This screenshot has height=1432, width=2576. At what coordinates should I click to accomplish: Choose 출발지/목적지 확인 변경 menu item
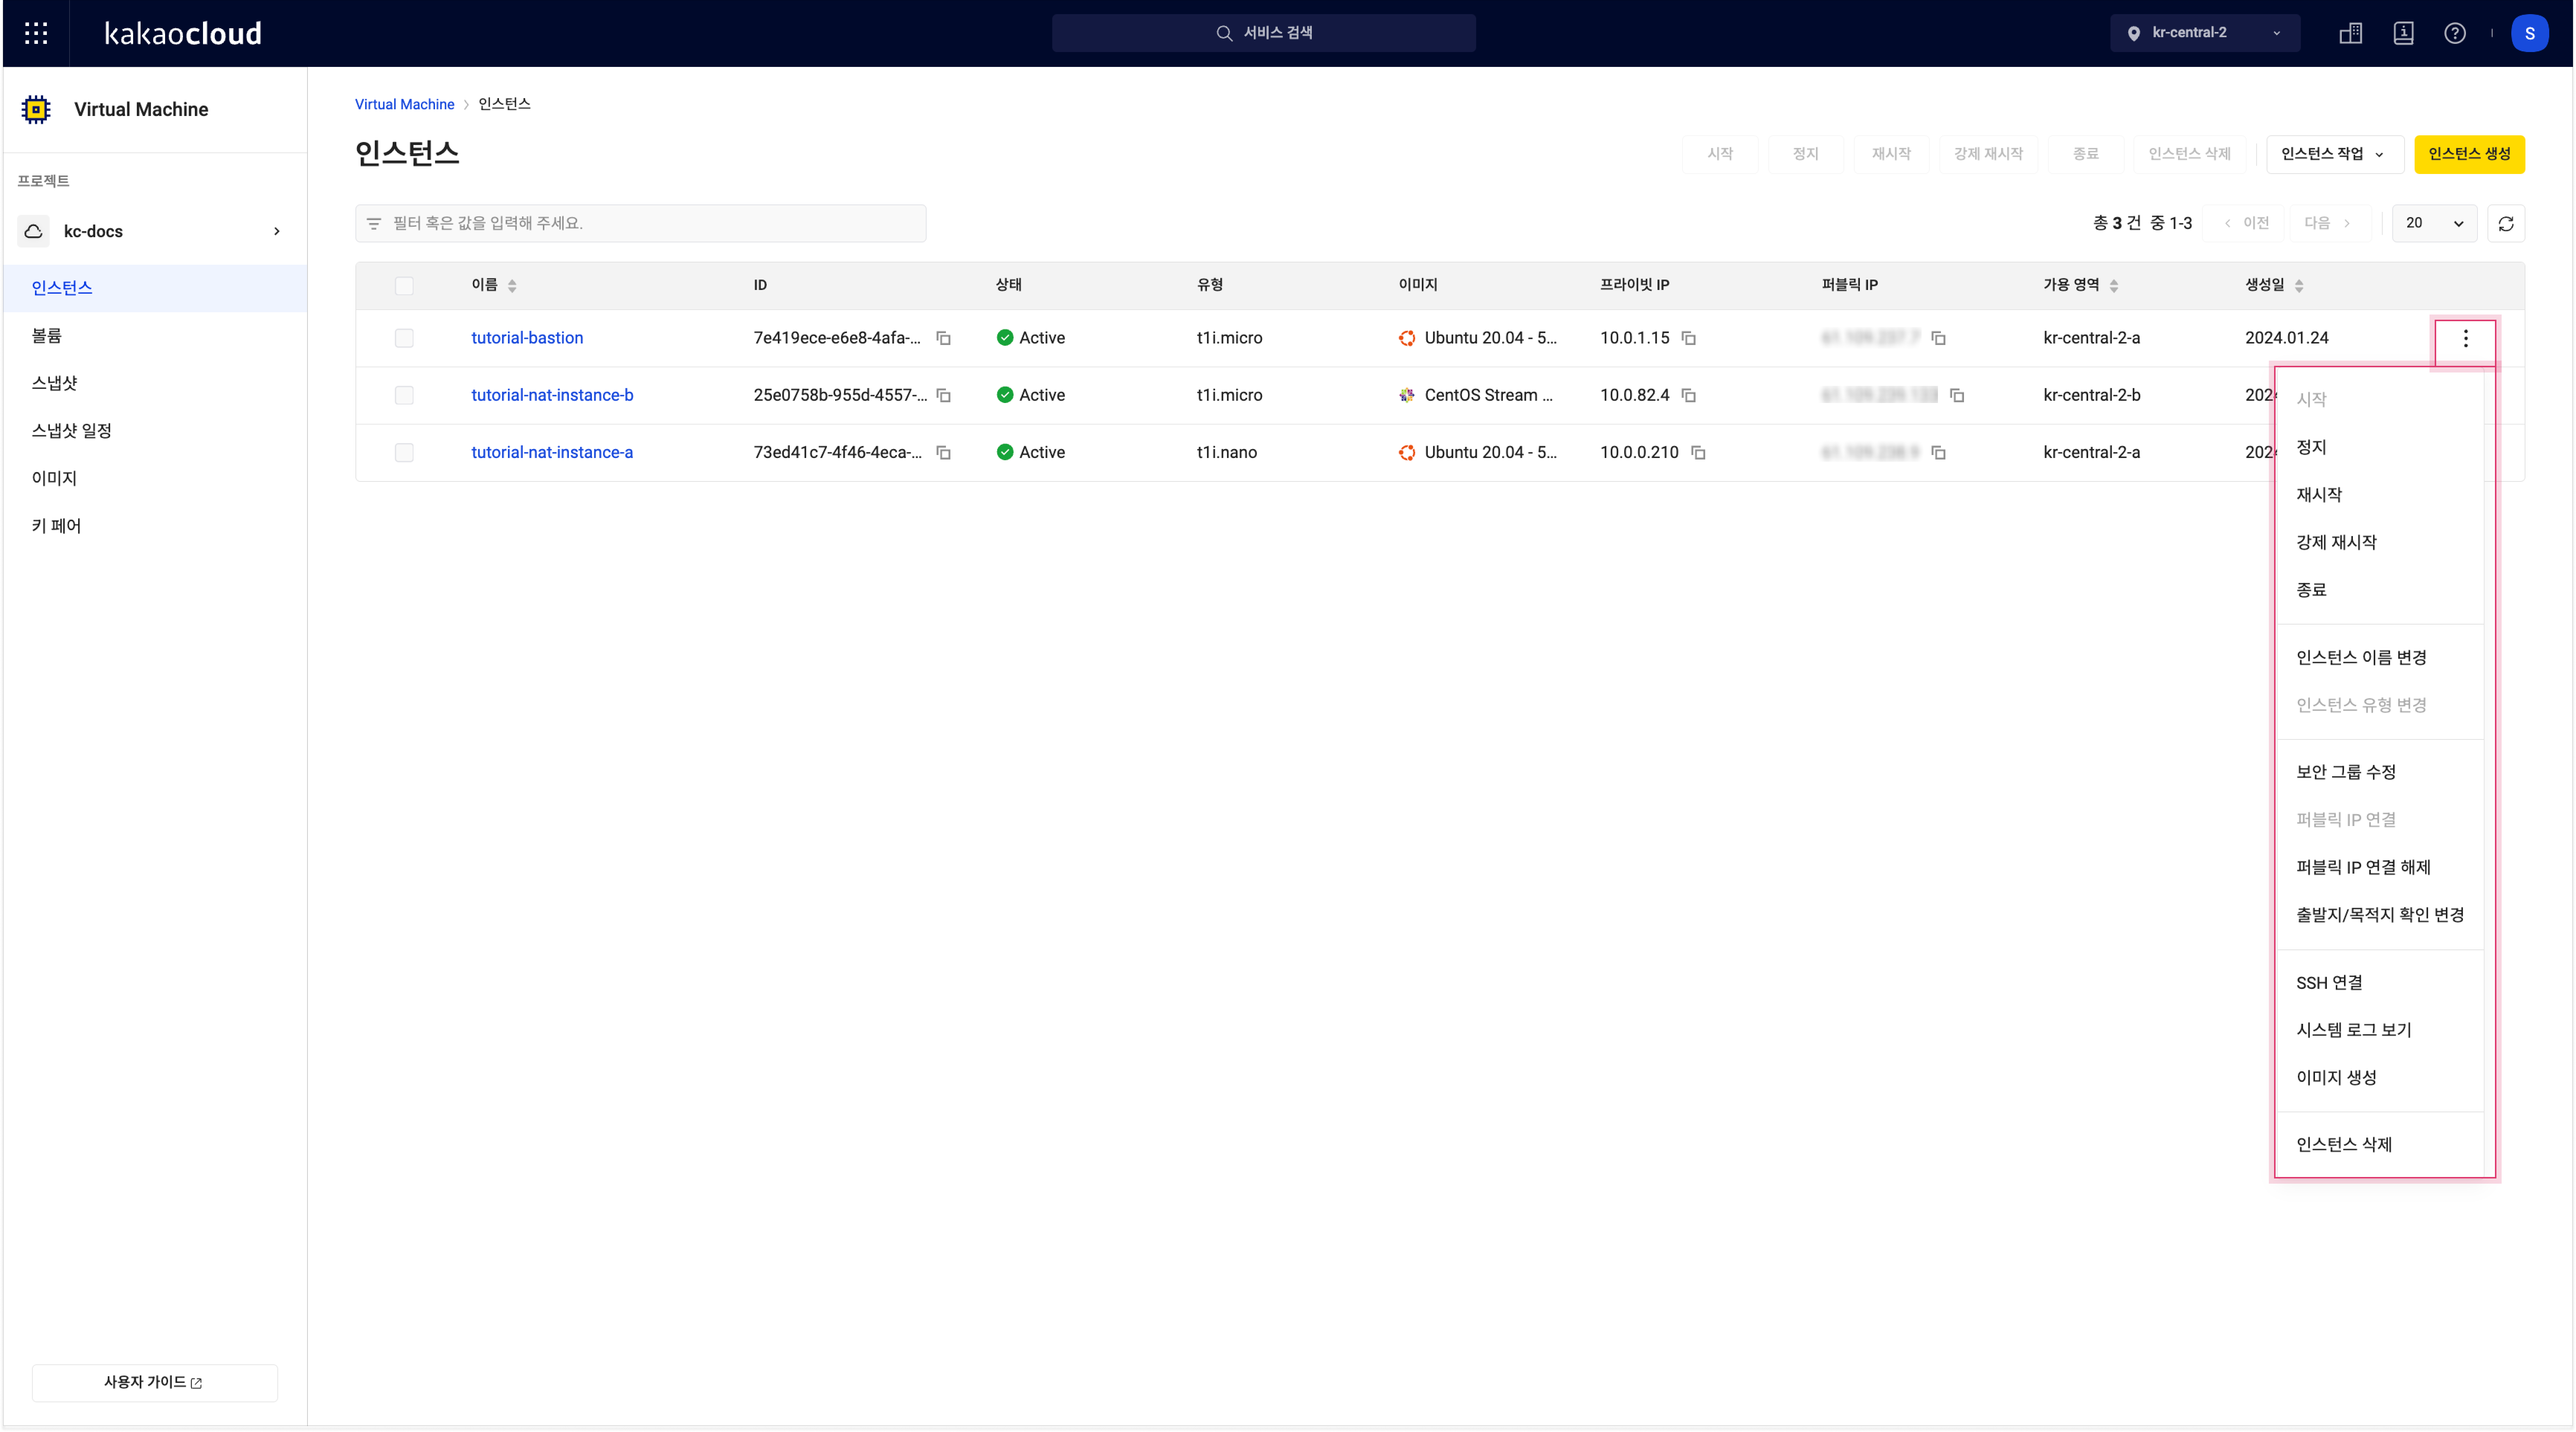click(2380, 915)
